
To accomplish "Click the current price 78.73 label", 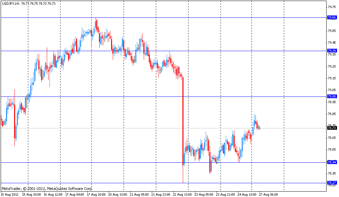I will click(x=332, y=128).
